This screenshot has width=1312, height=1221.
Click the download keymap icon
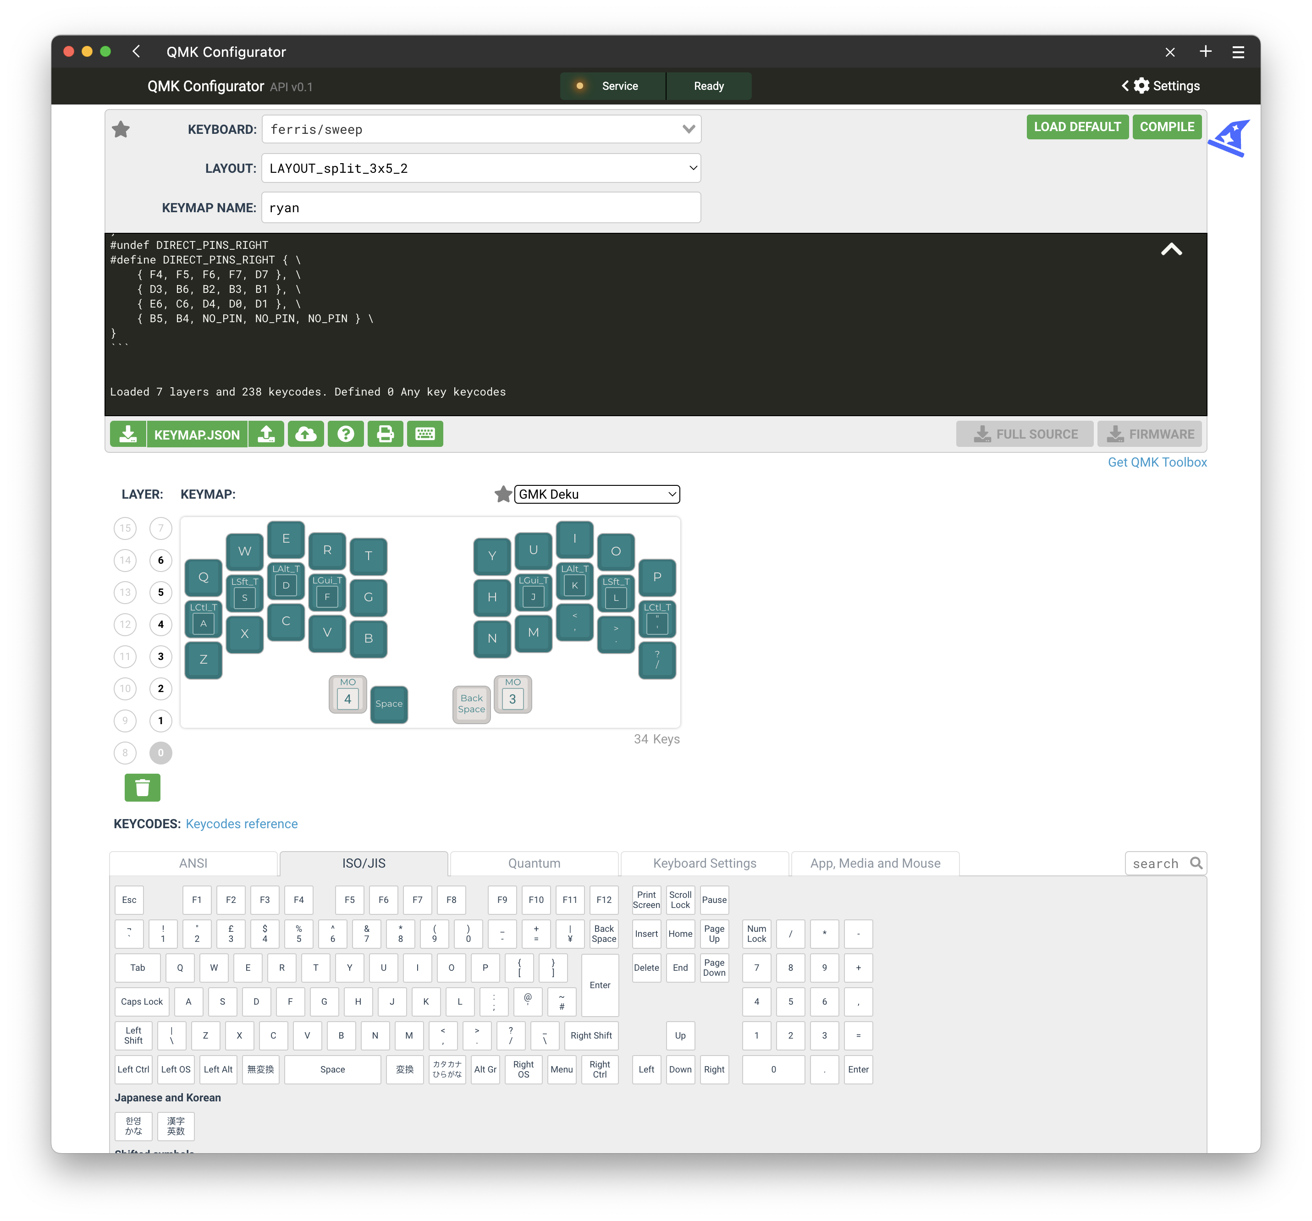click(x=128, y=434)
